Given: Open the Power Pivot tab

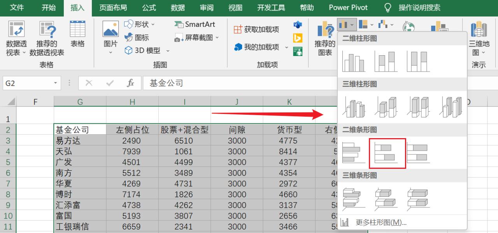Looking at the screenshot, I should coord(348,8).
